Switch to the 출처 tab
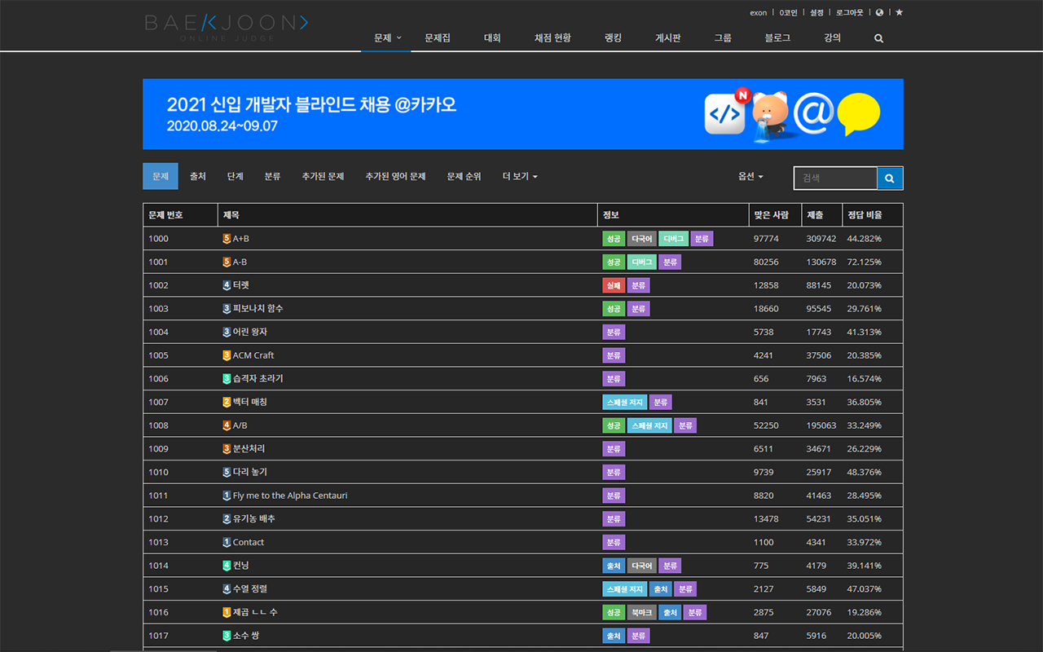This screenshot has height=652, width=1043. coord(198,177)
